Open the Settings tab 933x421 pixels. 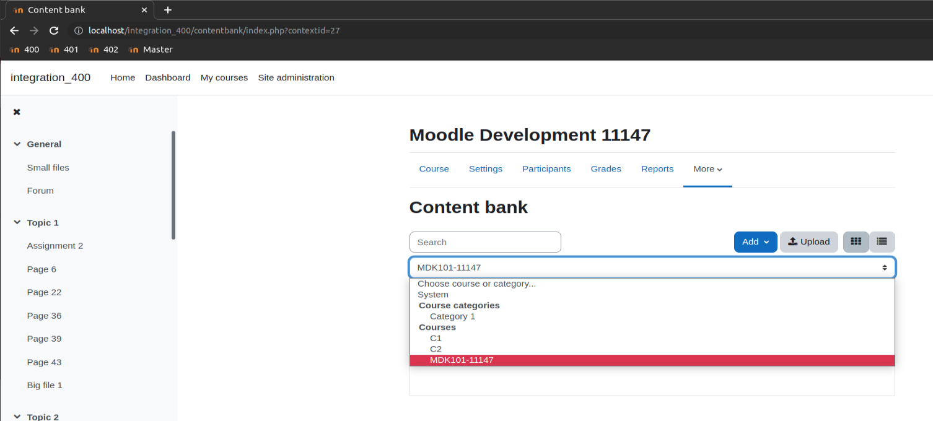click(486, 169)
